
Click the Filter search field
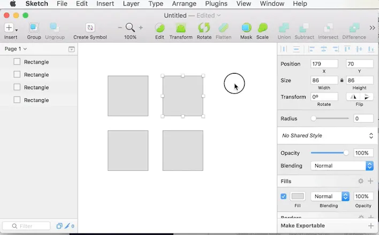click(x=26, y=226)
